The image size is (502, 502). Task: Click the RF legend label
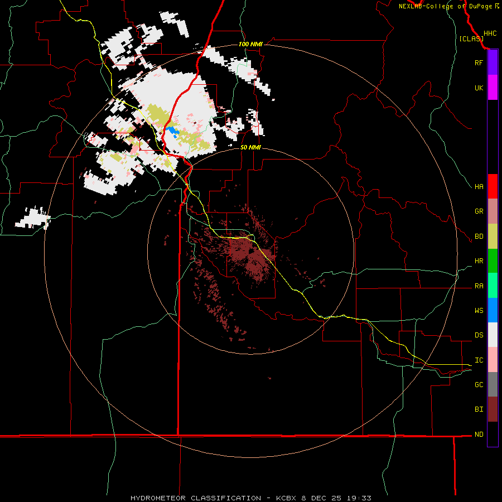coord(479,62)
